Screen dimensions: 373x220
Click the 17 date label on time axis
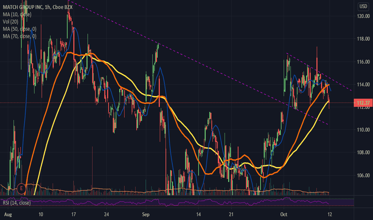74,214
